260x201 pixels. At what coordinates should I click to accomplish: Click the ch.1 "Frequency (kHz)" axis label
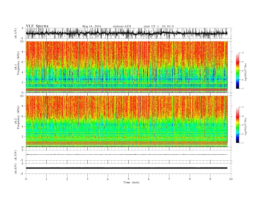click(18, 63)
